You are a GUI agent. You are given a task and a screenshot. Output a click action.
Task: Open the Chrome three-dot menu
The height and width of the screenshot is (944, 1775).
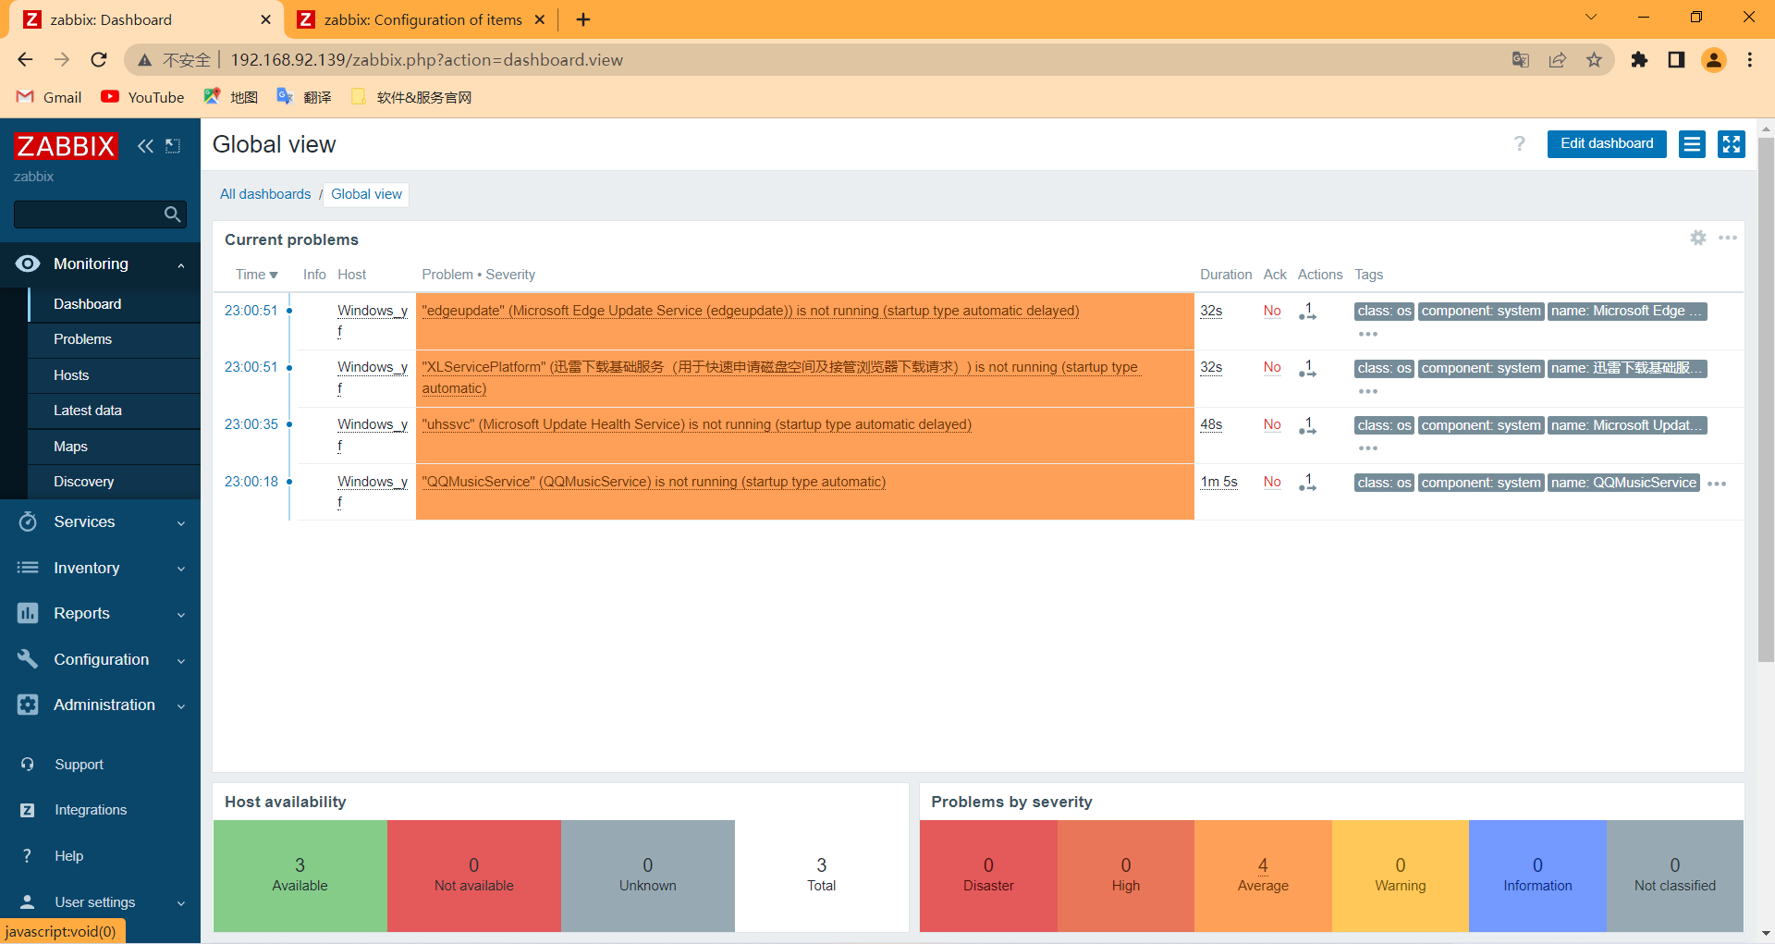[1750, 60]
